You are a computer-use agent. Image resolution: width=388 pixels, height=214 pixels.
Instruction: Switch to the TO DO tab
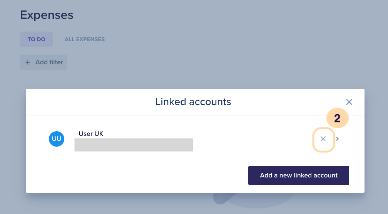[x=36, y=39]
